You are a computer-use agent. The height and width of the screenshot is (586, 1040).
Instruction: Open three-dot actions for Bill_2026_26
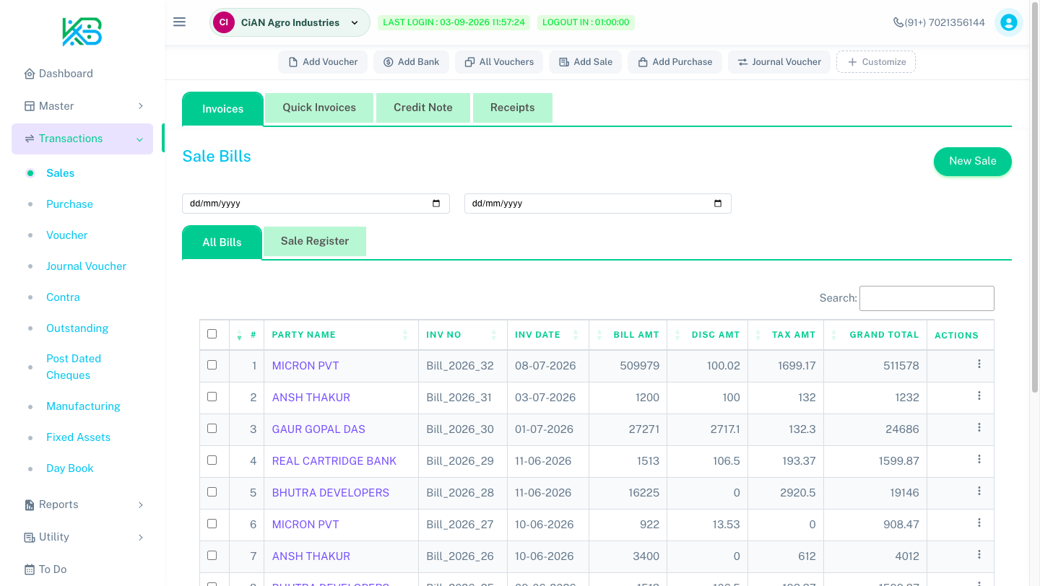(979, 555)
